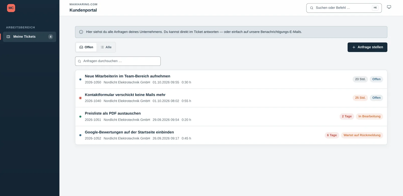Open ticket Neue Mitarbeiterin im Team-Bereich aufnehmen
403x196 pixels.
pos(231,79)
